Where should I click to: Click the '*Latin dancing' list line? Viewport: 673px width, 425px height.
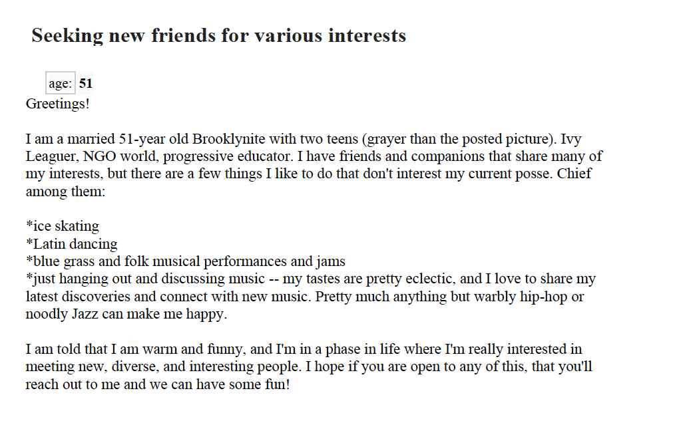(72, 244)
